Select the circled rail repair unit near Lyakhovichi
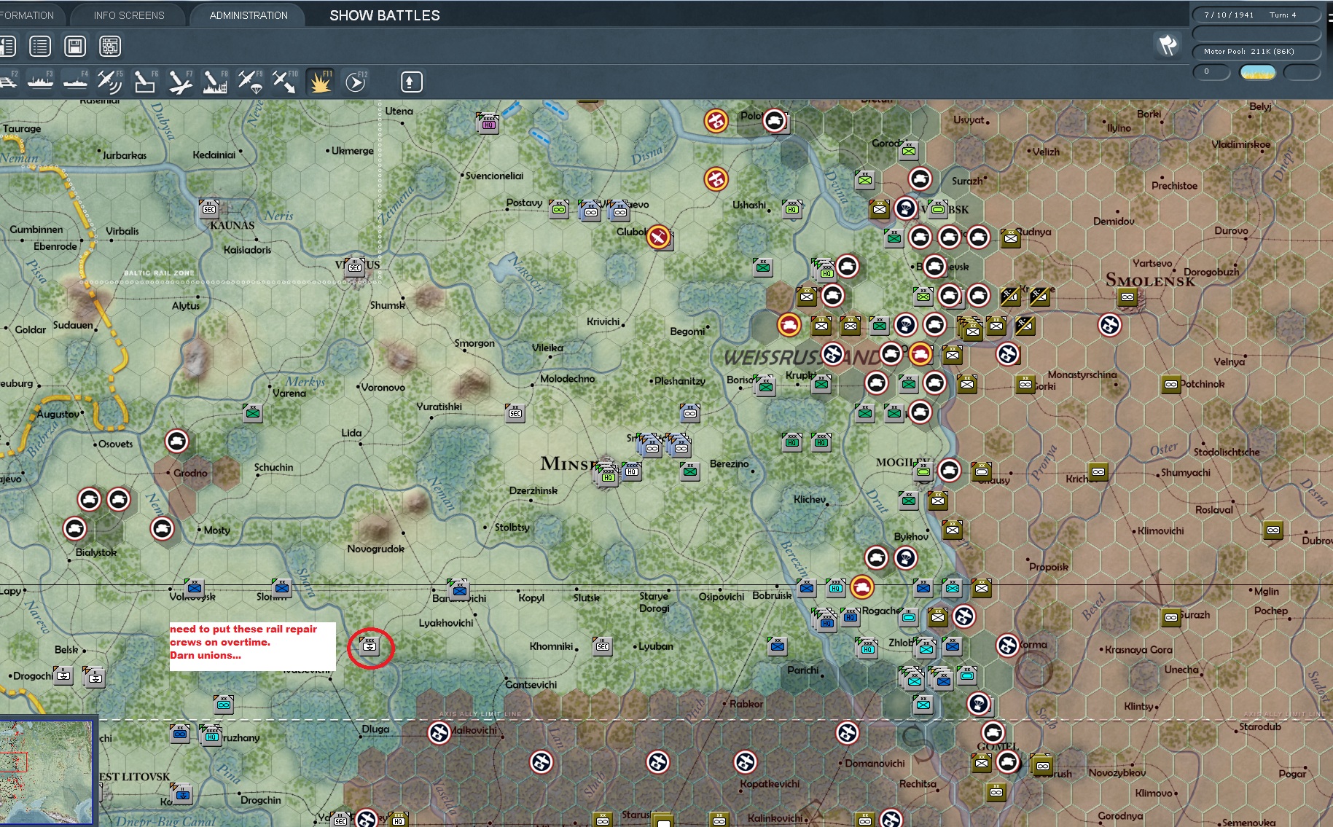This screenshot has height=827, width=1333. [370, 646]
